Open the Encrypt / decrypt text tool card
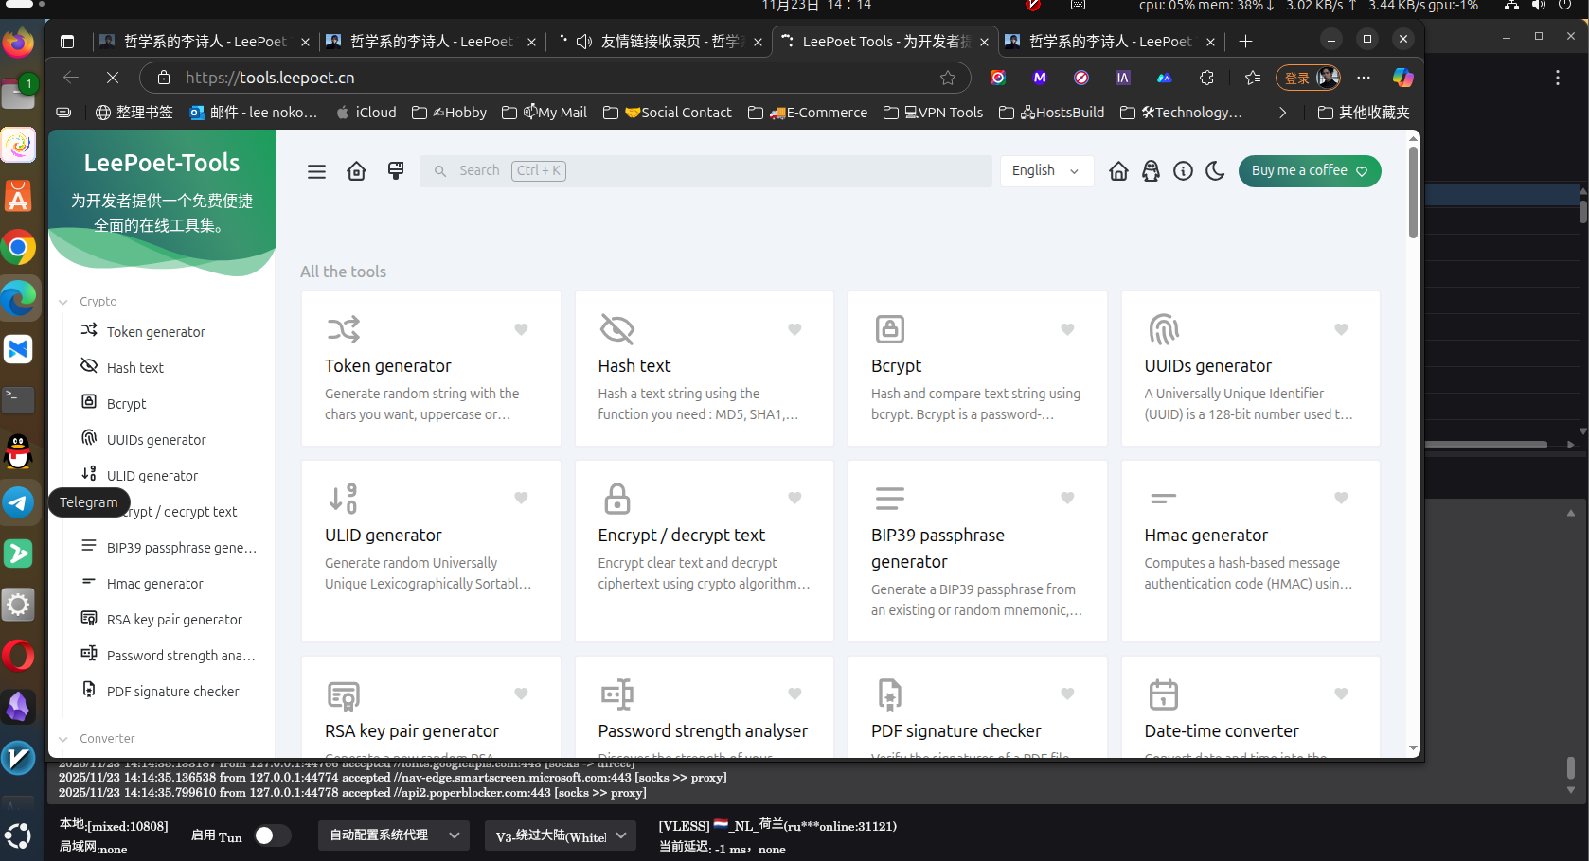Viewport: 1589px width, 861px height. [704, 550]
